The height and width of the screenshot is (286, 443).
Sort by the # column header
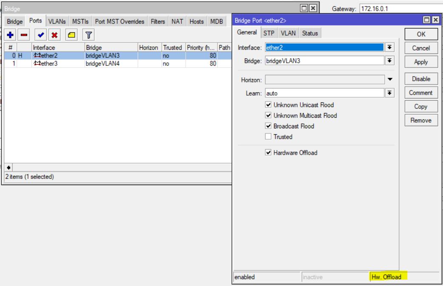point(11,48)
